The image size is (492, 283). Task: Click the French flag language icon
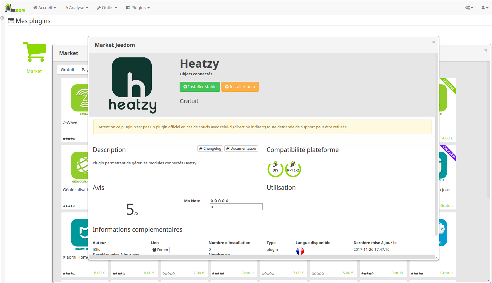point(300,251)
